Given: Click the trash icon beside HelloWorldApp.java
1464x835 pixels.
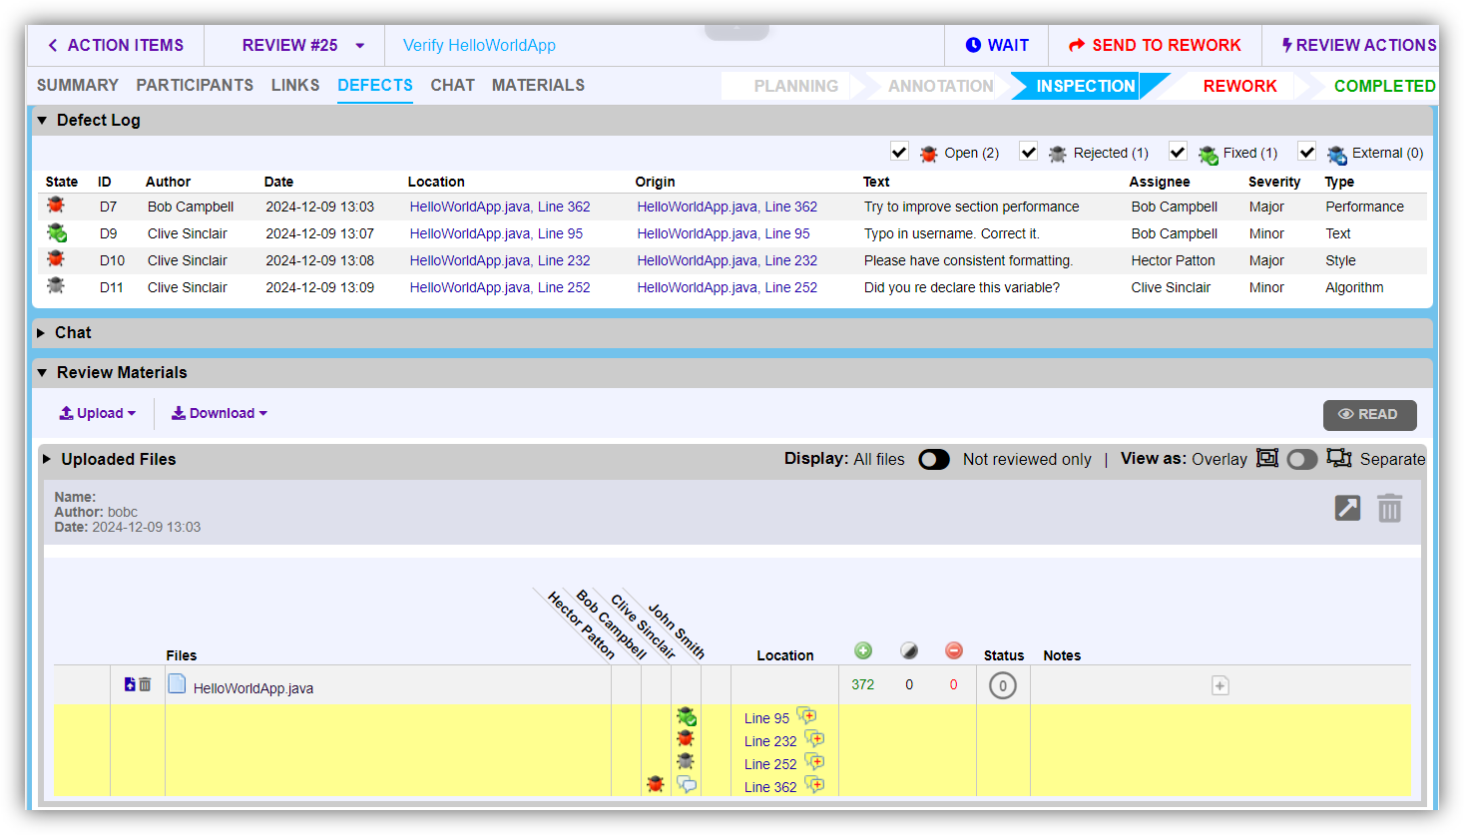Looking at the screenshot, I should 146,684.
